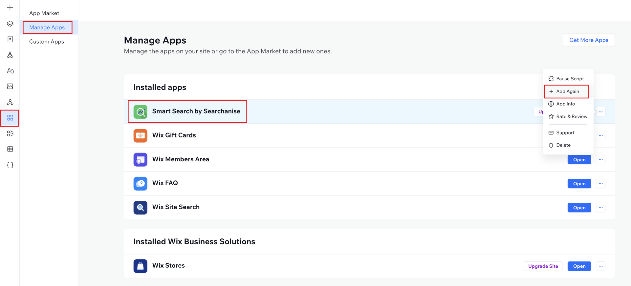Open the Site Structure icon
This screenshot has height=286, width=631.
pyautogui.click(x=10, y=55)
